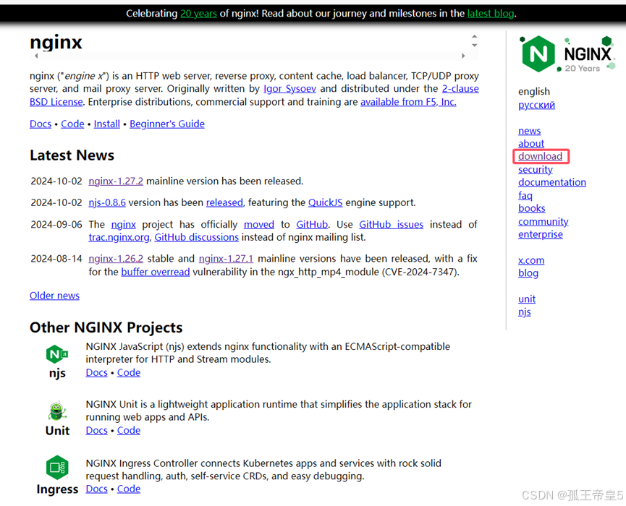Click the 'nginx' project link in 2024-09-06 news
This screenshot has width=626, height=506.
[123, 225]
